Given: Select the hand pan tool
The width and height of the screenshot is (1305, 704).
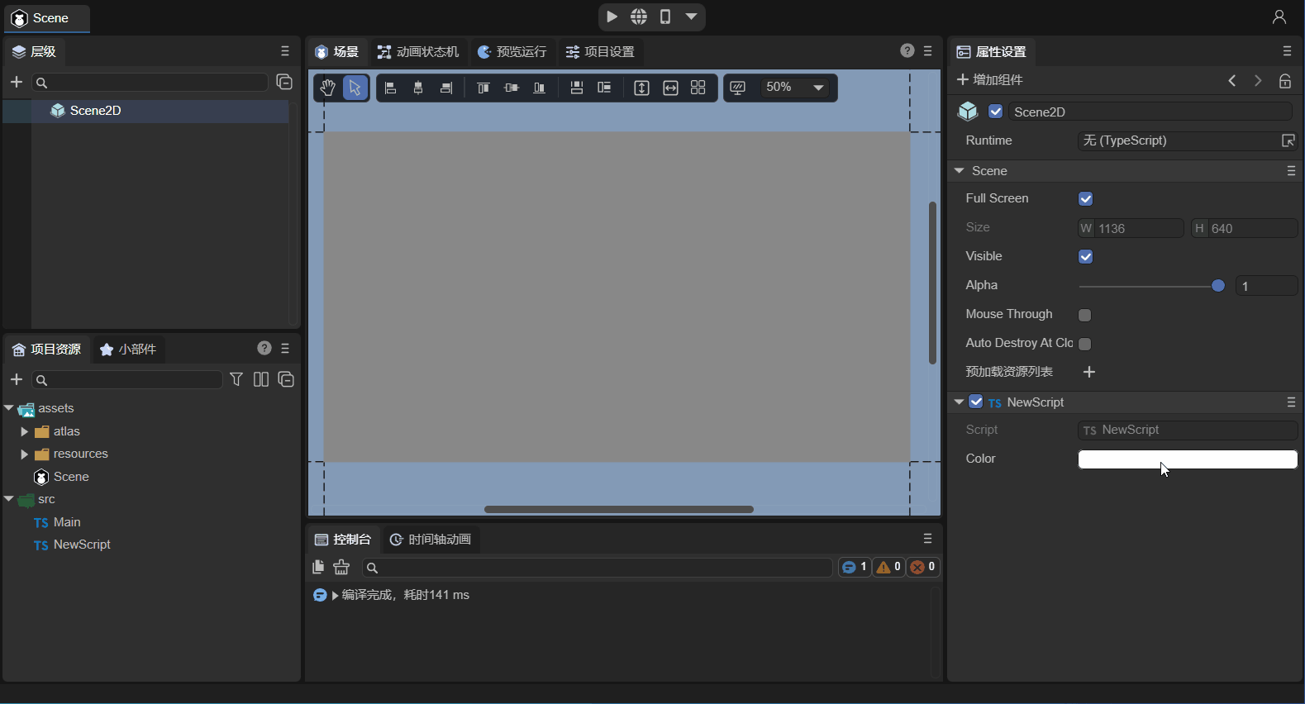Looking at the screenshot, I should pyautogui.click(x=328, y=88).
